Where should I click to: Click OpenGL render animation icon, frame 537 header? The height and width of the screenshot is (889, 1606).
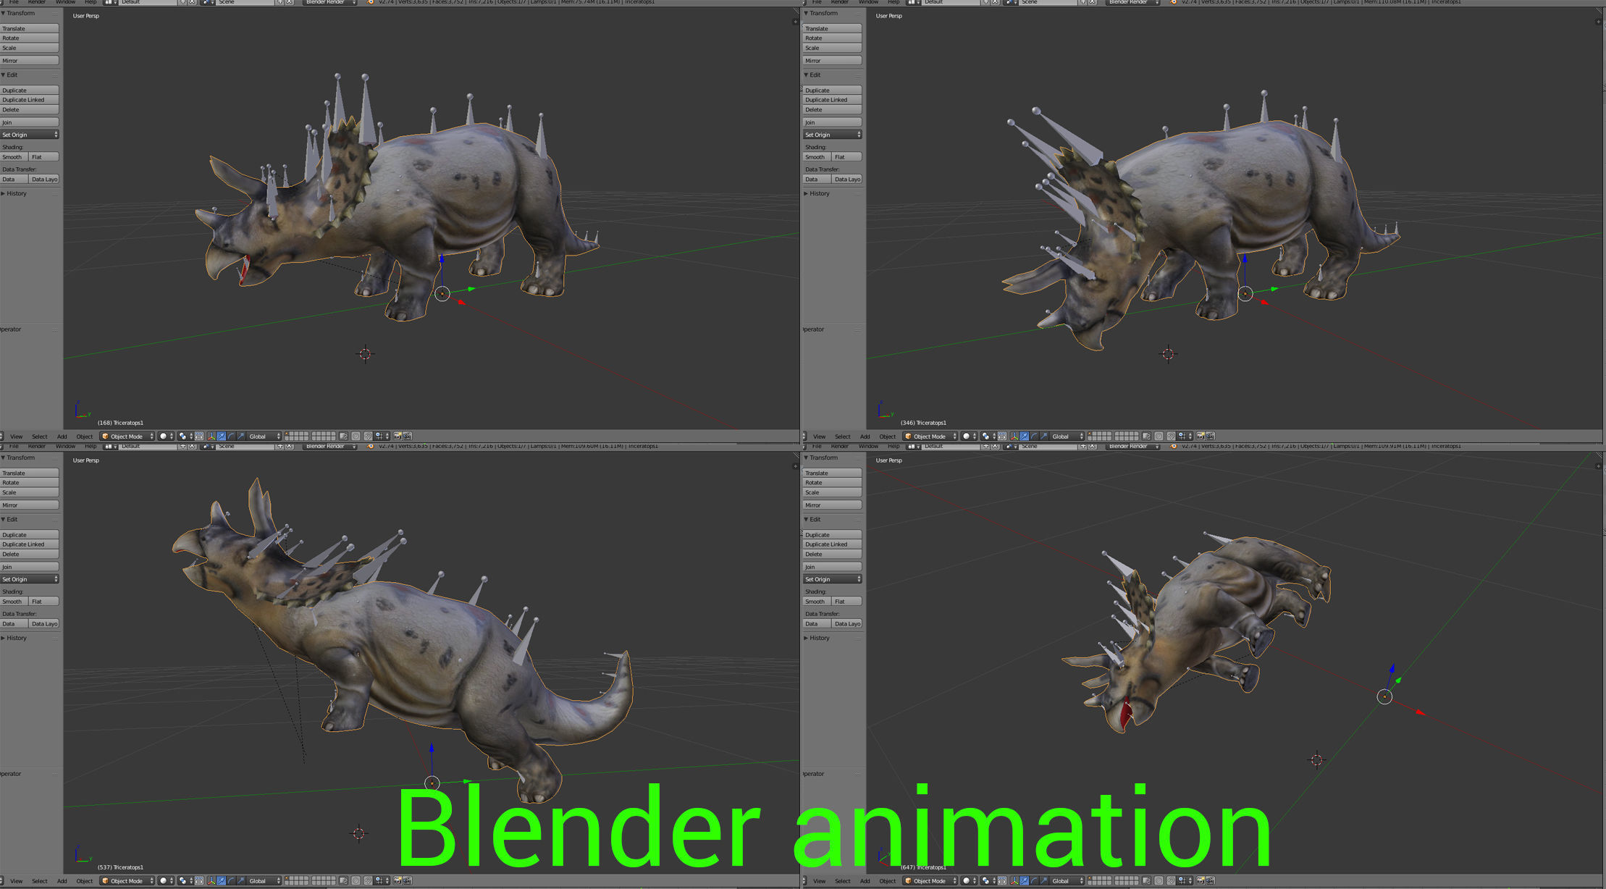[407, 880]
